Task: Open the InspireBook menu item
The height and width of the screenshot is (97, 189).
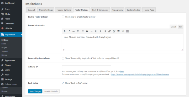Action: point(11,35)
